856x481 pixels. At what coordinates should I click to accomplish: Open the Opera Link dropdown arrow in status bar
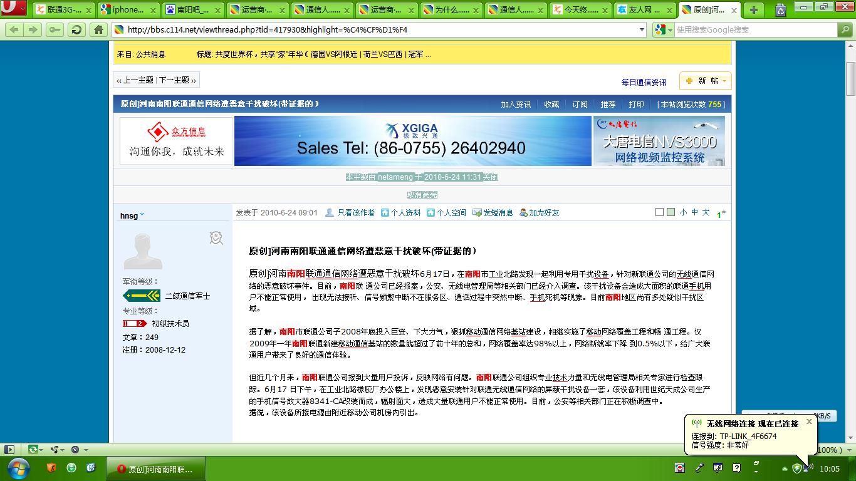41,450
